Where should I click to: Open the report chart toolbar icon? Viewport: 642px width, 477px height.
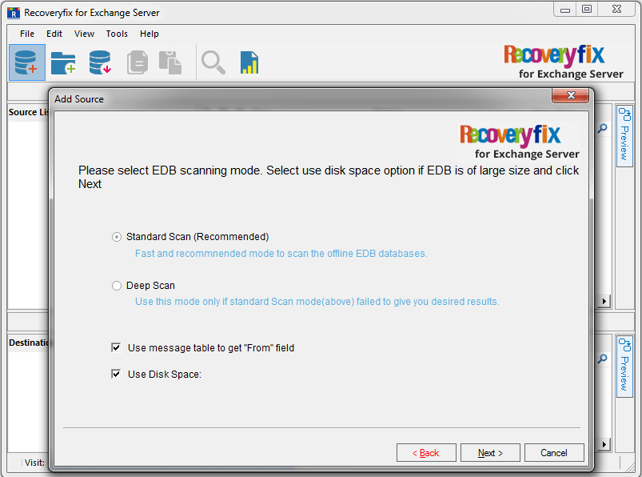coord(249,62)
